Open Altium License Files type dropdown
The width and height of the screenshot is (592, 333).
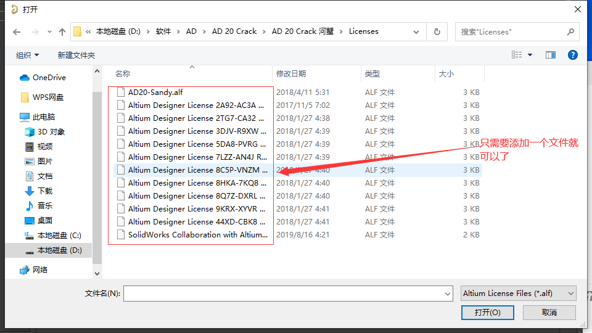click(519, 294)
